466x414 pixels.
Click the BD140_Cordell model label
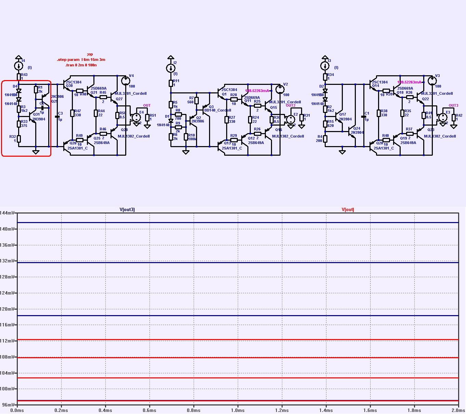tap(218, 110)
